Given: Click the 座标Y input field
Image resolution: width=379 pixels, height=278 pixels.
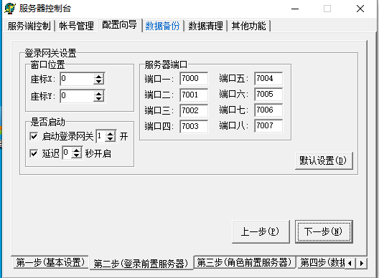Looking at the screenshot, I should click(x=77, y=96).
